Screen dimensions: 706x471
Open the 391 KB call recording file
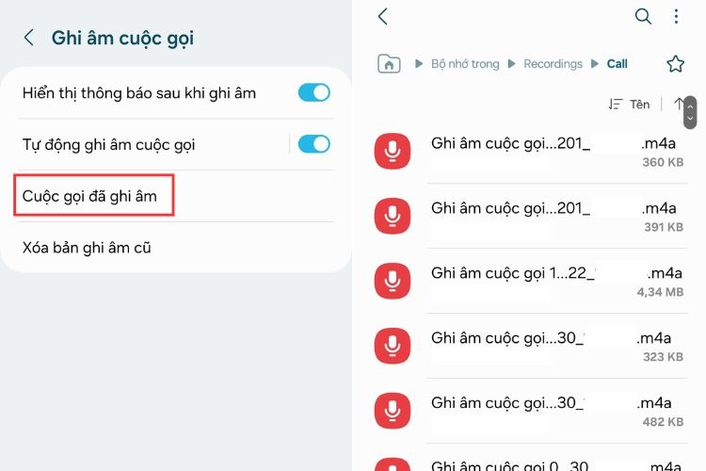(x=530, y=216)
